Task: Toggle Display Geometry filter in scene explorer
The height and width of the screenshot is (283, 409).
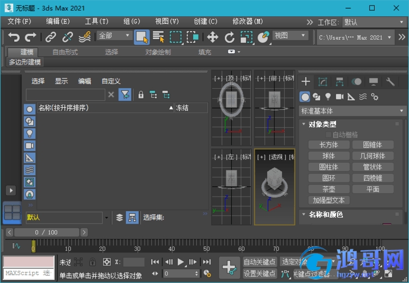Action: click(x=29, y=109)
